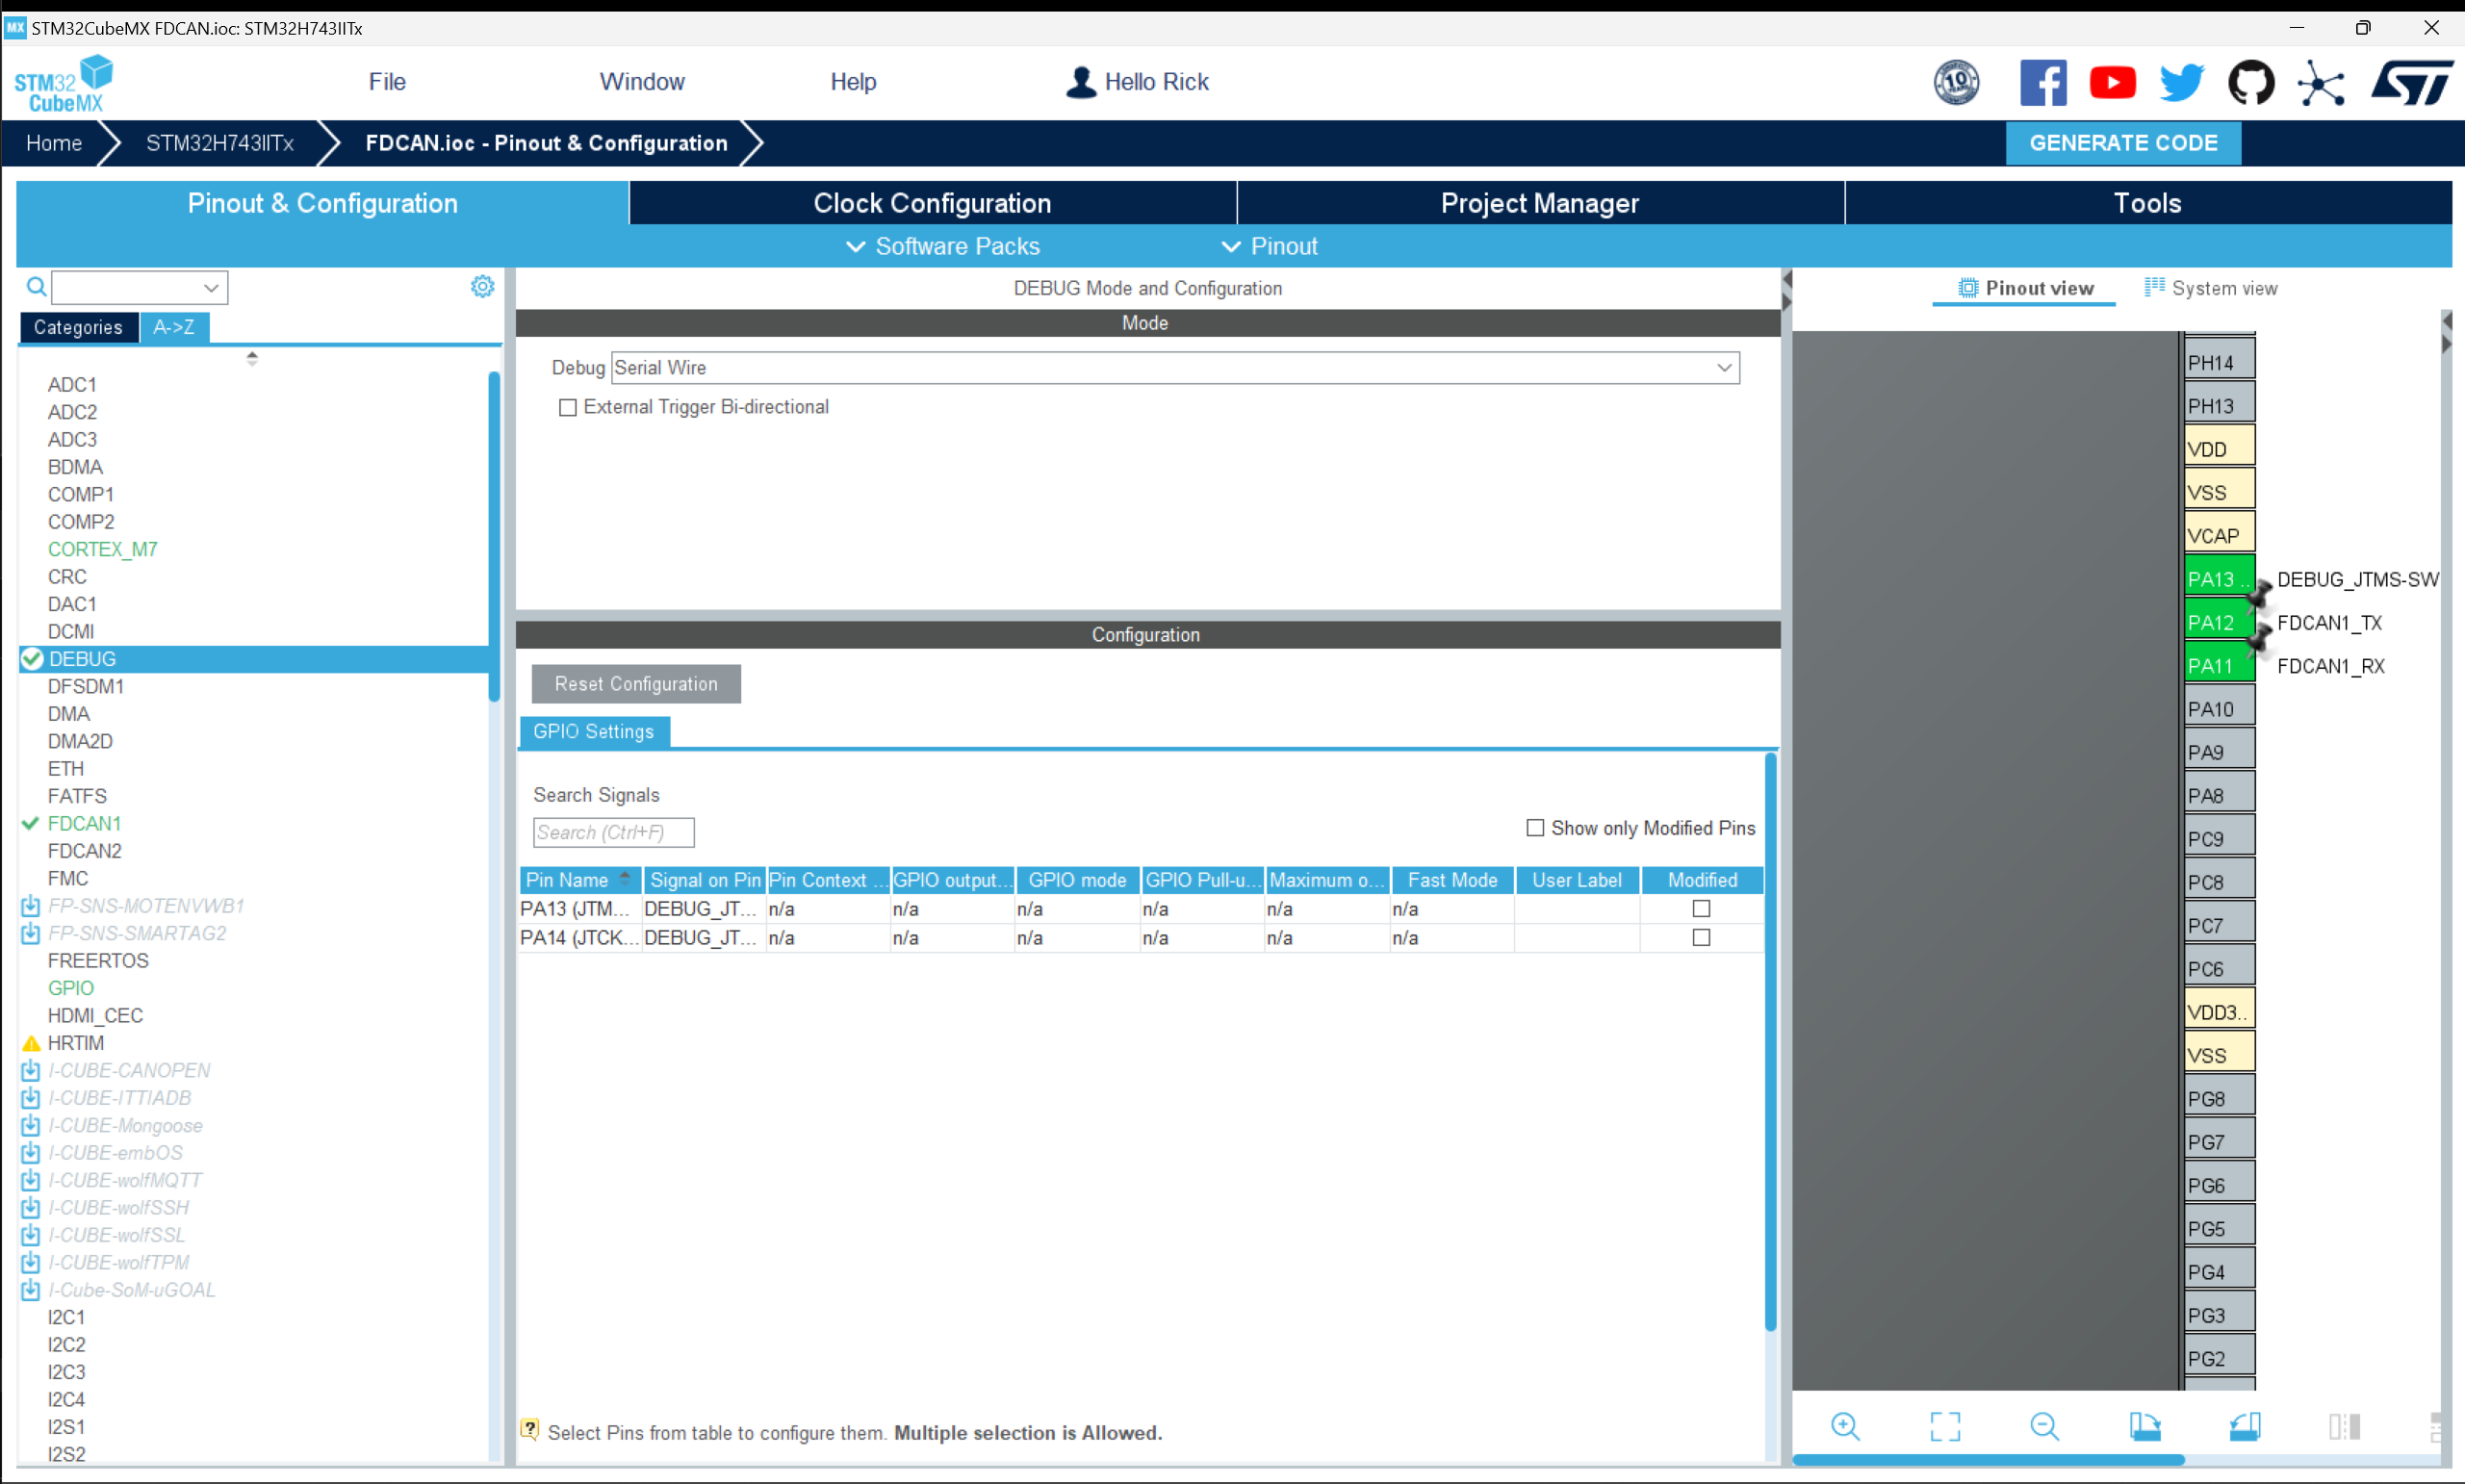The height and width of the screenshot is (1484, 2465).
Task: Click the categories settings gear icon
Action: point(482,287)
